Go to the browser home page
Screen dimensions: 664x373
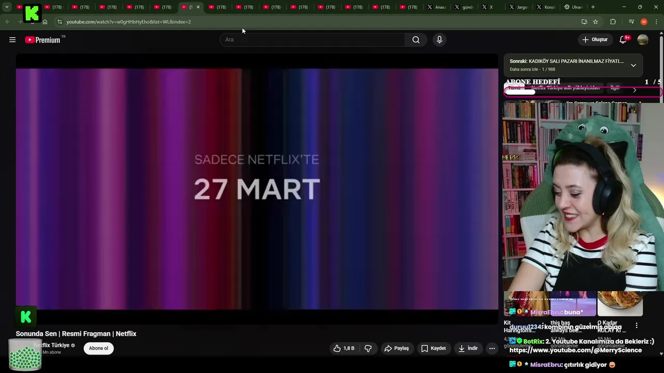click(45, 22)
